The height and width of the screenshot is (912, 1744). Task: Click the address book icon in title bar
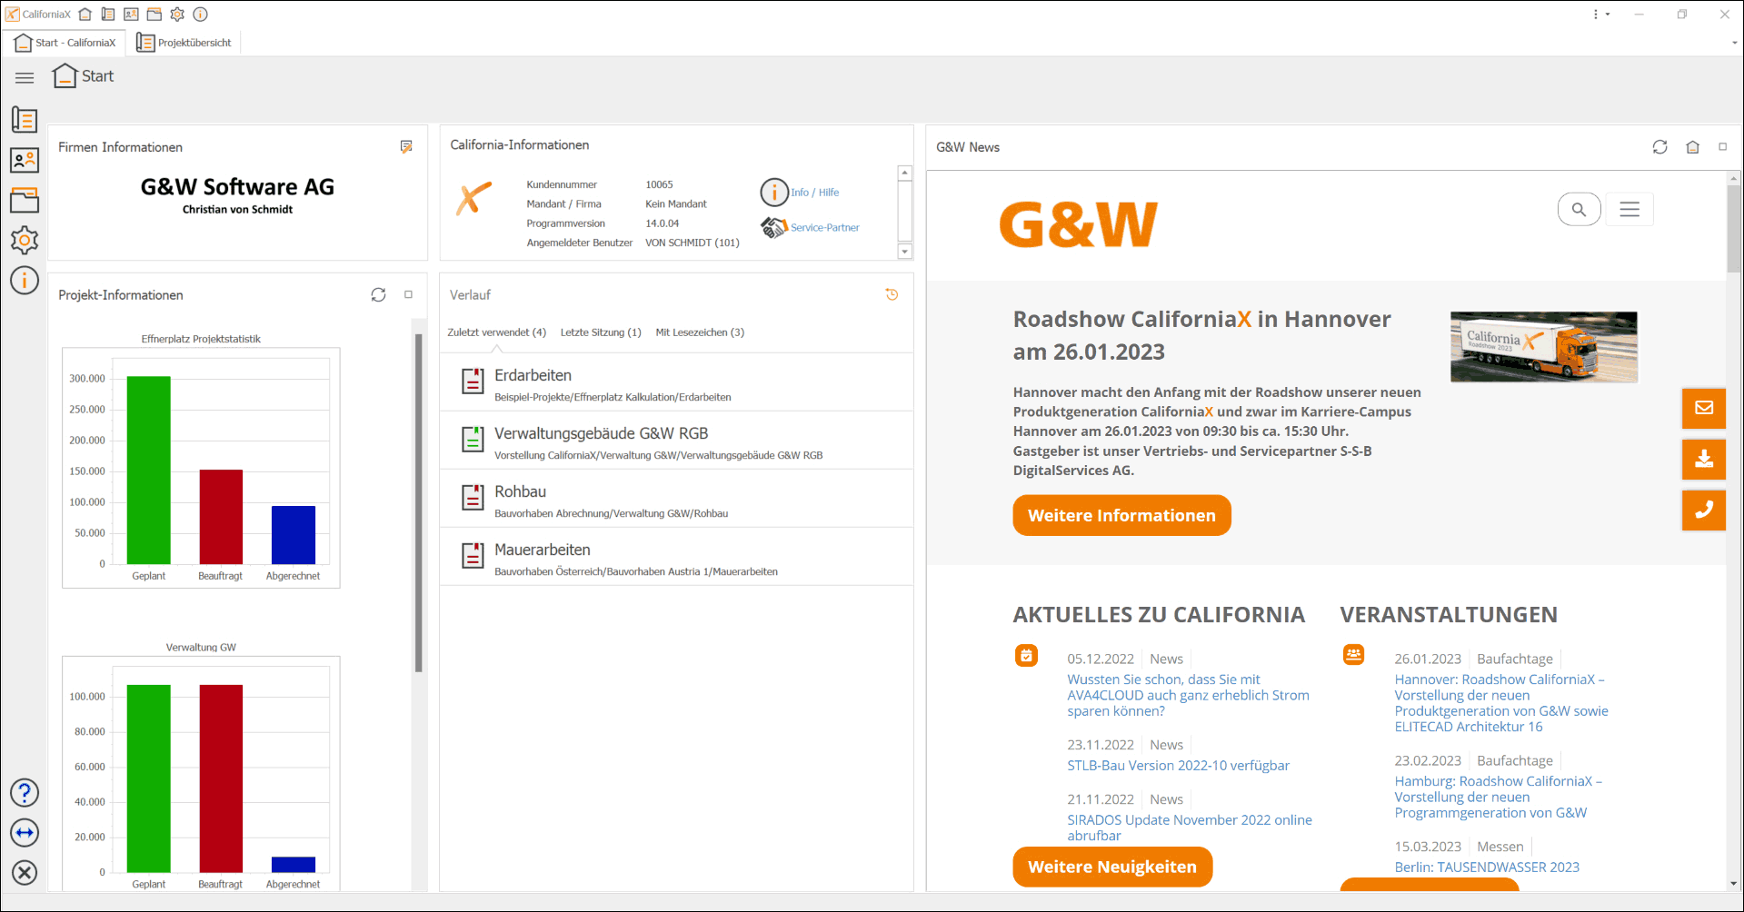(x=131, y=14)
